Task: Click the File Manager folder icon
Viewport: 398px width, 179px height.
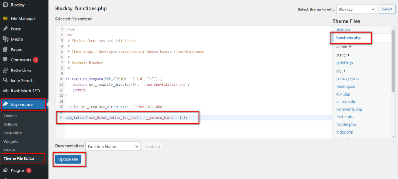Action: [x=5, y=19]
